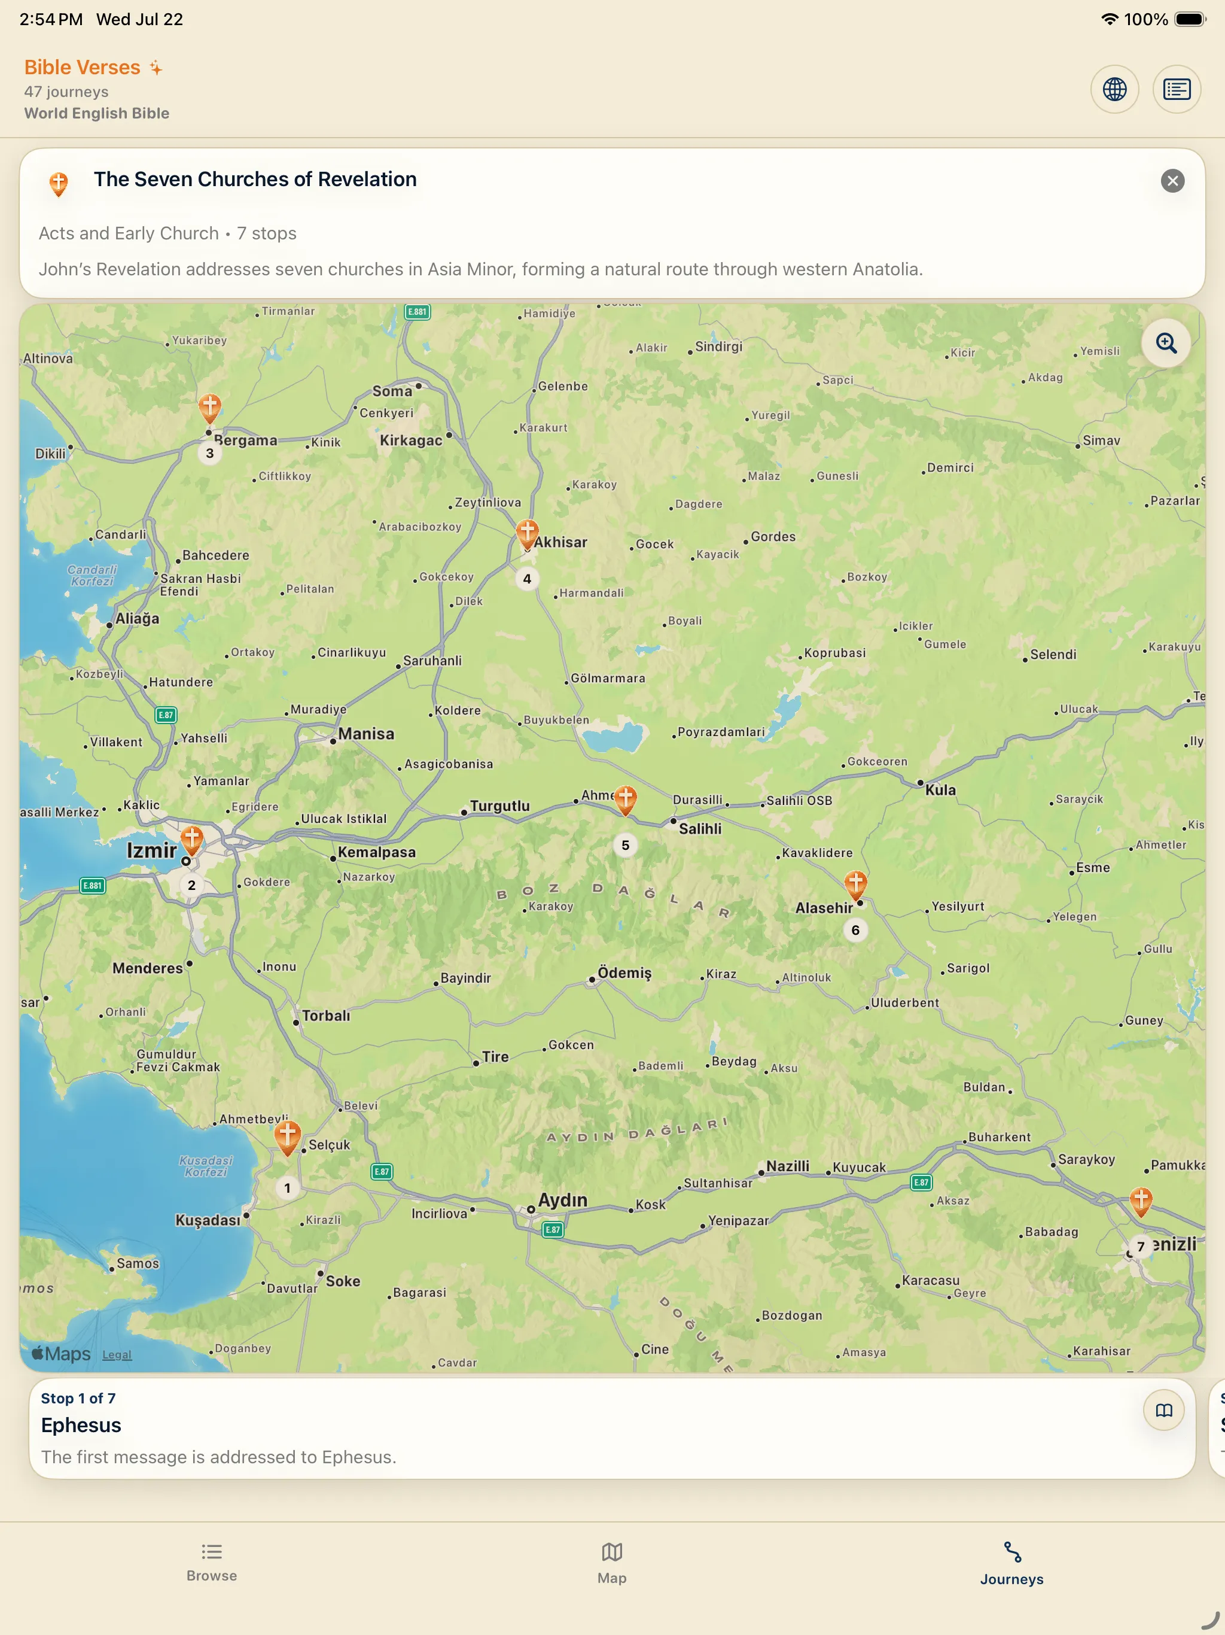The width and height of the screenshot is (1225, 1635).
Task: Tap the Manisa city label
Action: (x=367, y=733)
